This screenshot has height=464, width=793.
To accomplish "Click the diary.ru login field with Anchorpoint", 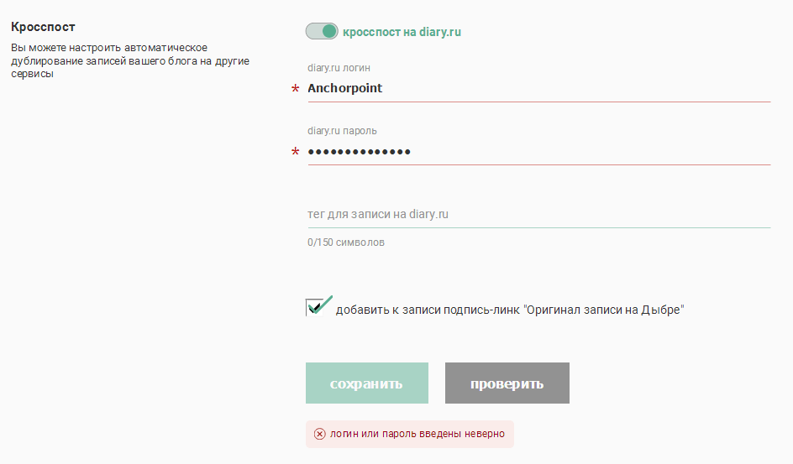I will [x=538, y=88].
